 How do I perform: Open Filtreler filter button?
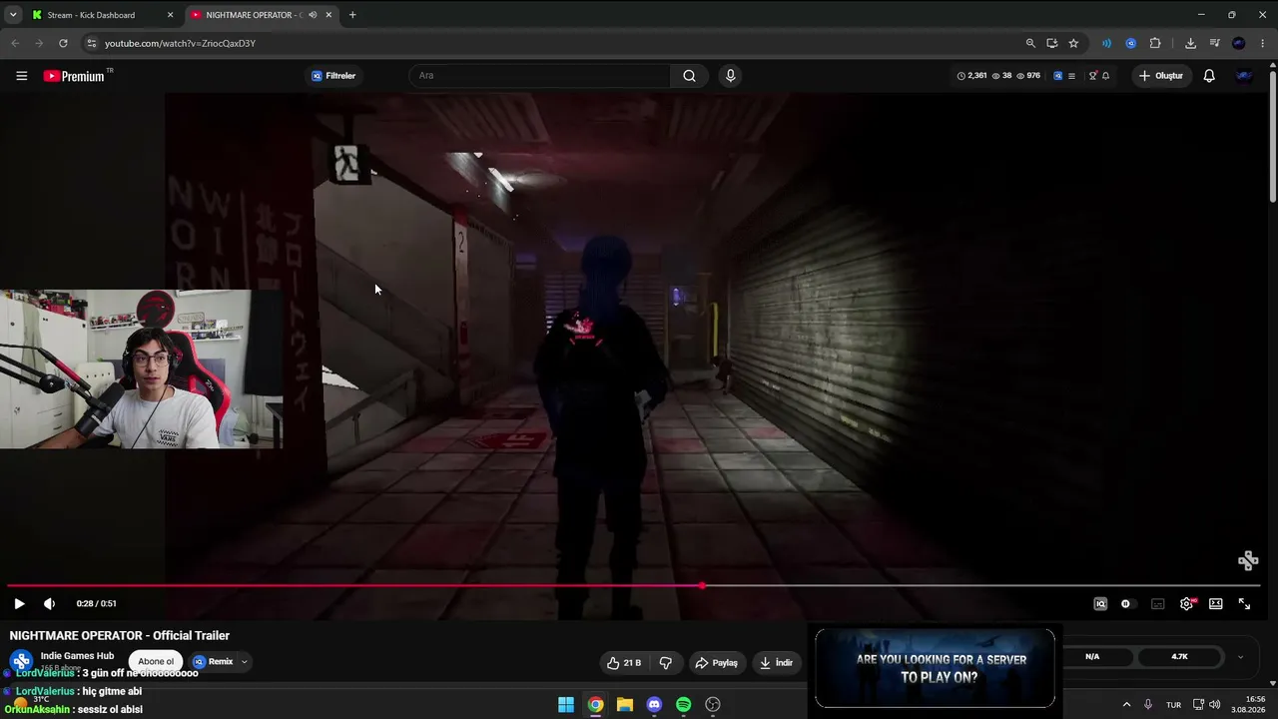pos(333,76)
